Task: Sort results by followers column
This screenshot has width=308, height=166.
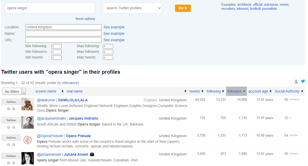Action: pos(236,91)
